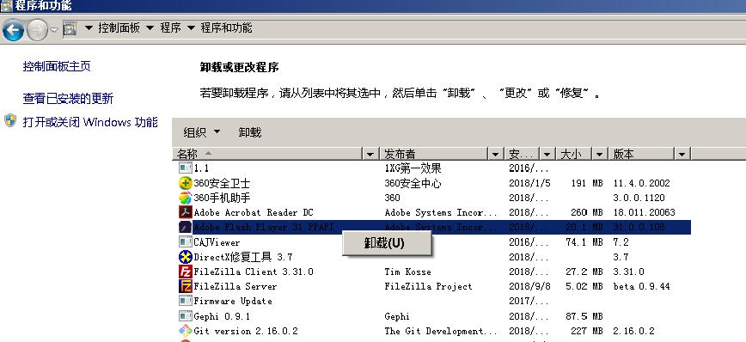Click install date 2018/9/8
Viewport: 746px width, 342px height.
pos(531,286)
